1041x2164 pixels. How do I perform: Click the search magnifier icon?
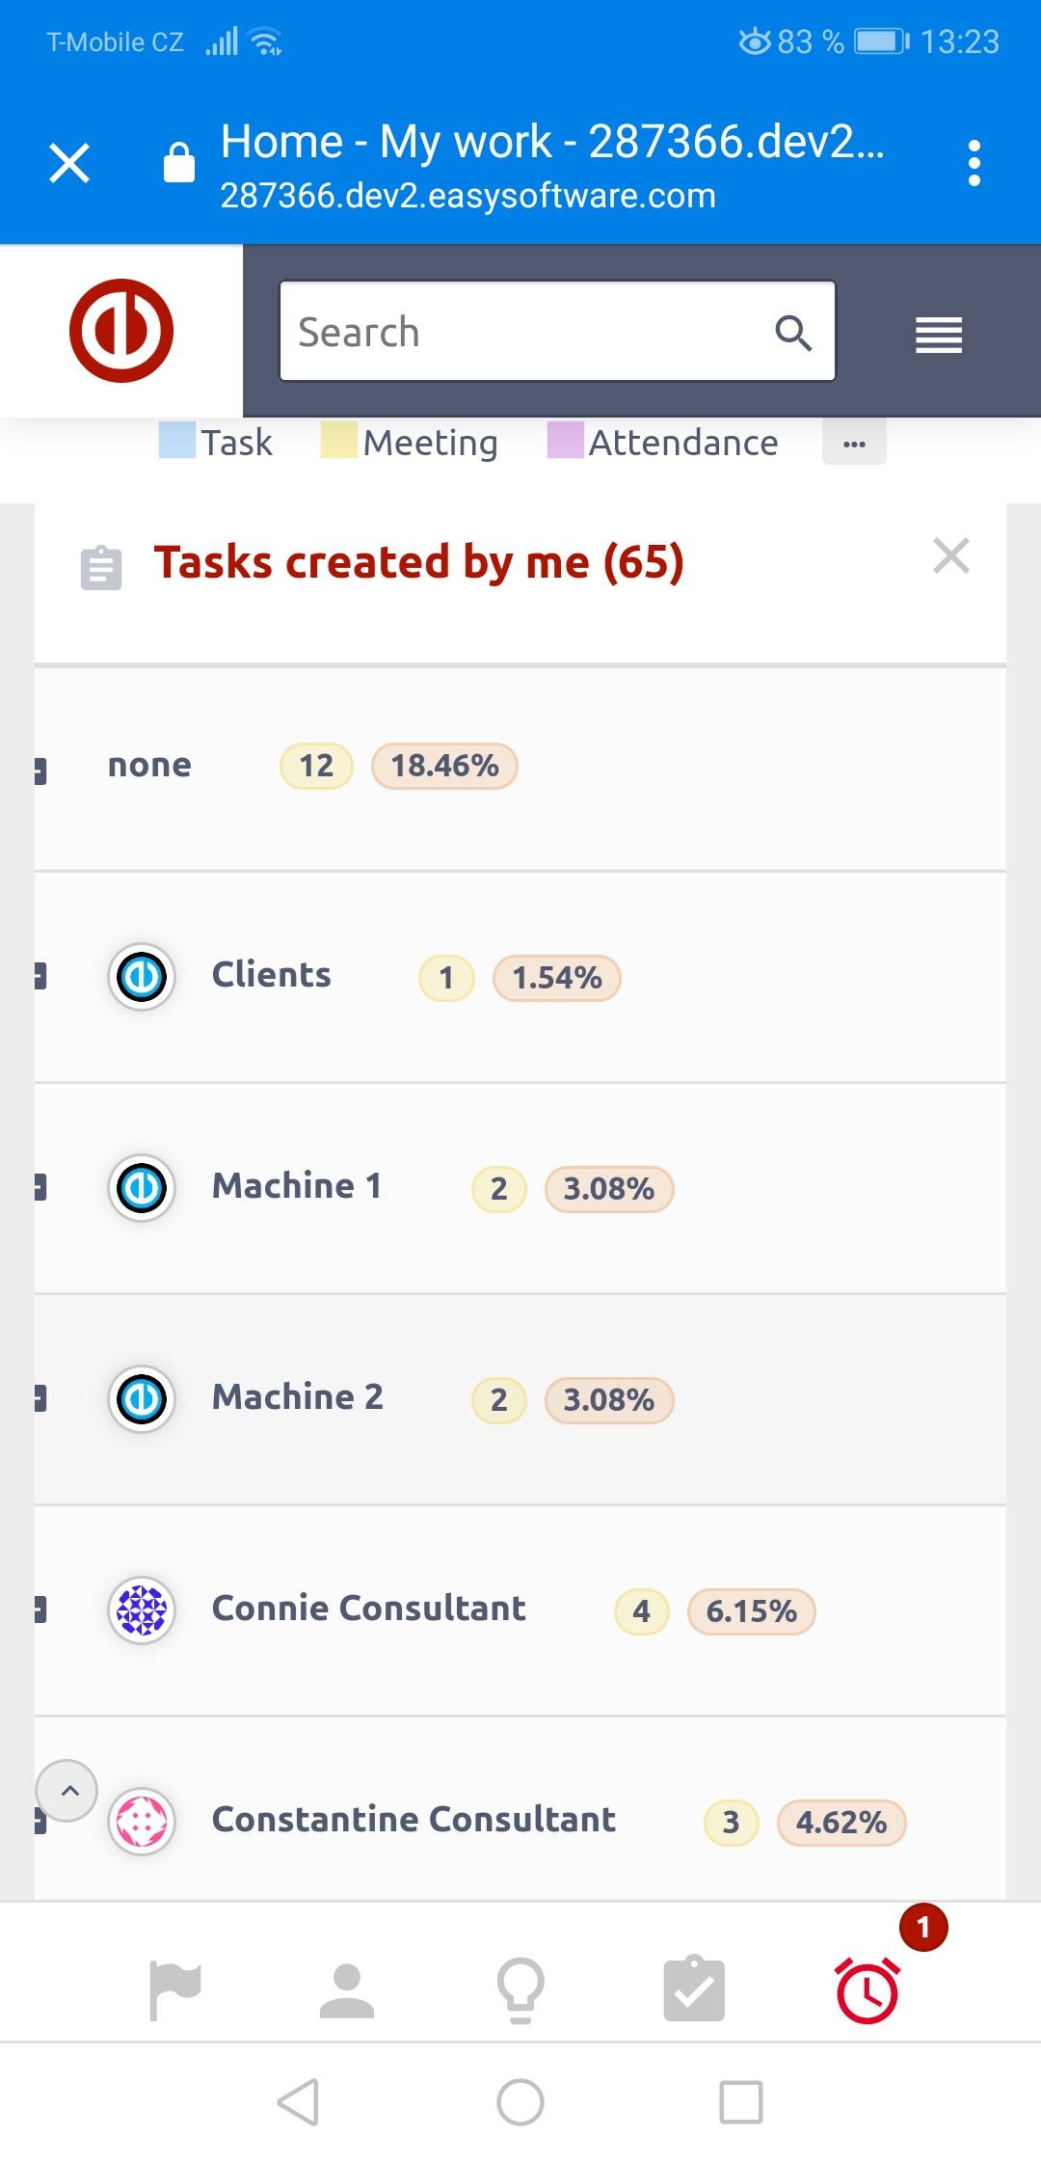(793, 333)
